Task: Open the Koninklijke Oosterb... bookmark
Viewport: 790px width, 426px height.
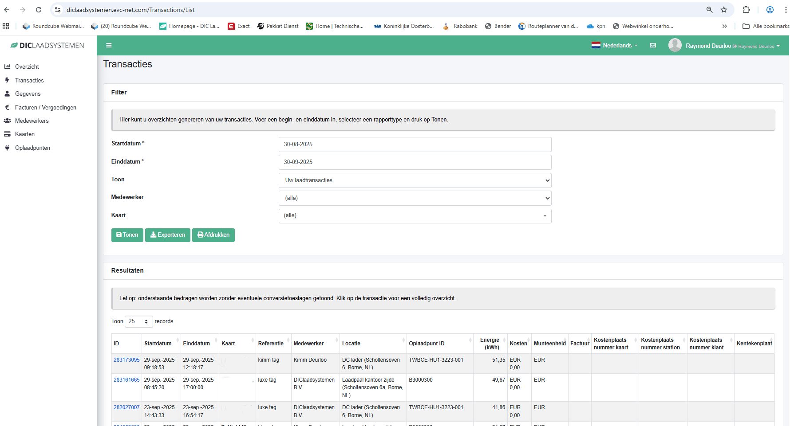Action: [x=404, y=26]
